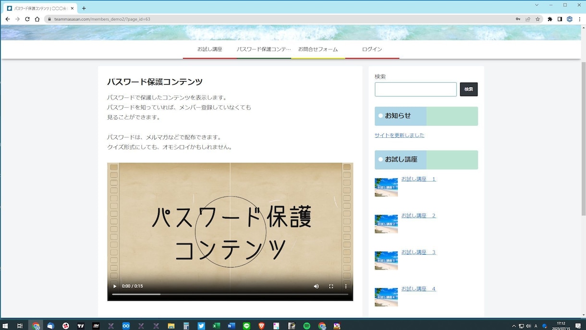Expand the tab search chevron
586x330 pixels.
tap(537, 5)
